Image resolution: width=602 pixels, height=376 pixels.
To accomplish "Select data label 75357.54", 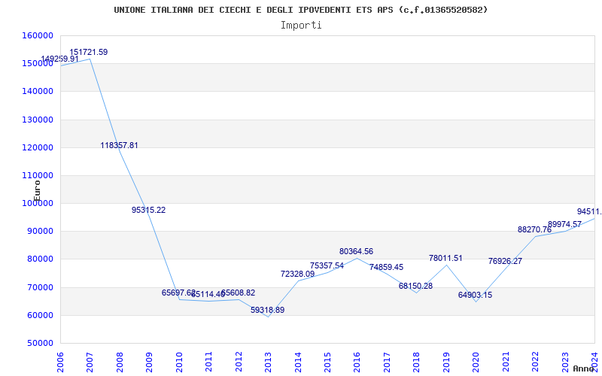I will point(327,265).
